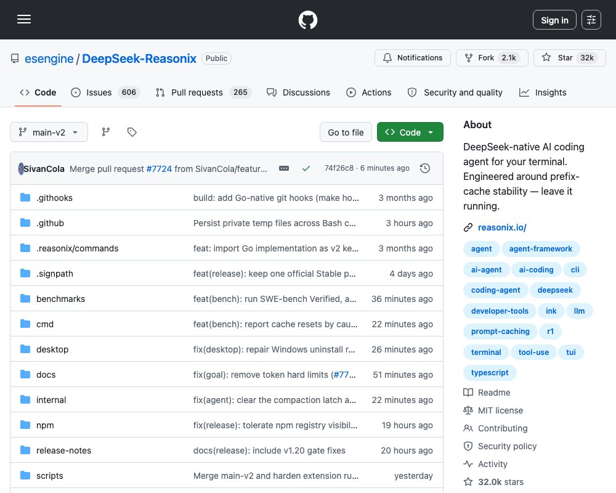Select the agent-framework topic tag
616x493 pixels.
(541, 249)
